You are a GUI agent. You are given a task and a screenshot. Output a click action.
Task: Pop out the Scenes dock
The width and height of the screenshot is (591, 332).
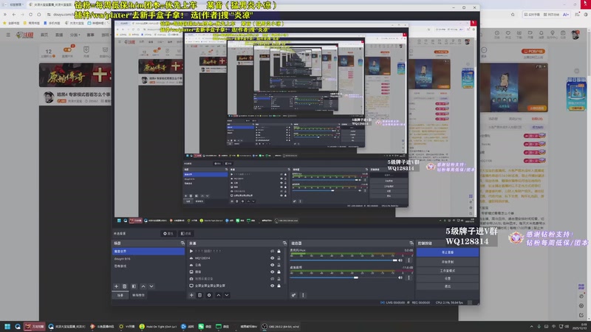coord(182,243)
